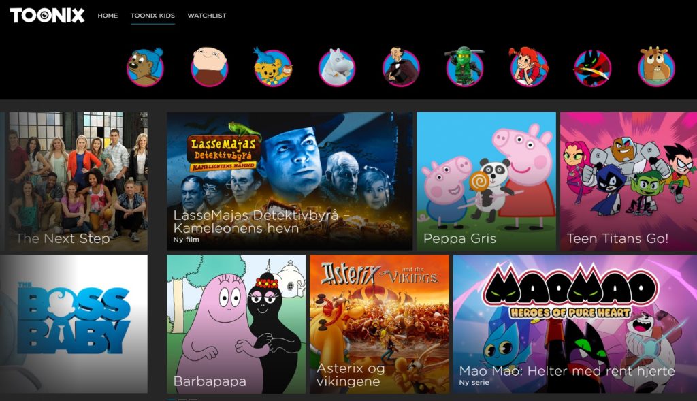The height and width of the screenshot is (401, 697).
Task: Play LasseMajas Detektivbyrå Kameleonens hevn film
Action: point(289,181)
